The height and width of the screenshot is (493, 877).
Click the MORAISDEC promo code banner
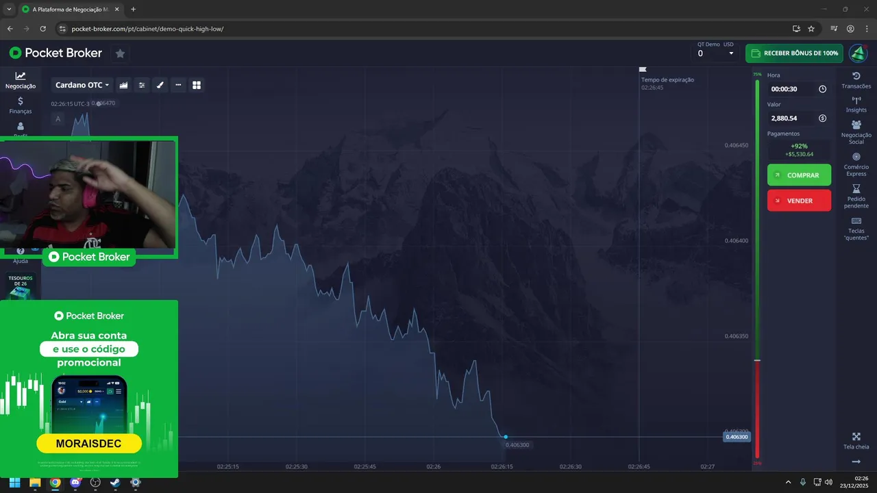(89, 444)
